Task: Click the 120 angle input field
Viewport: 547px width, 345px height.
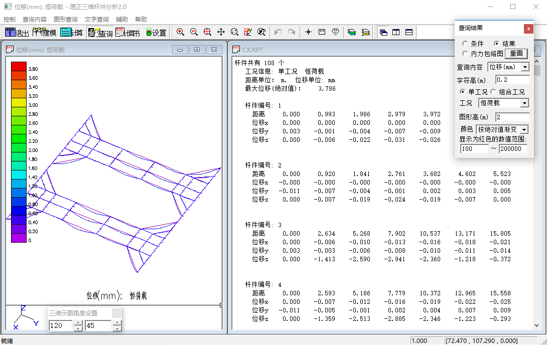Action: pyautogui.click(x=60, y=325)
